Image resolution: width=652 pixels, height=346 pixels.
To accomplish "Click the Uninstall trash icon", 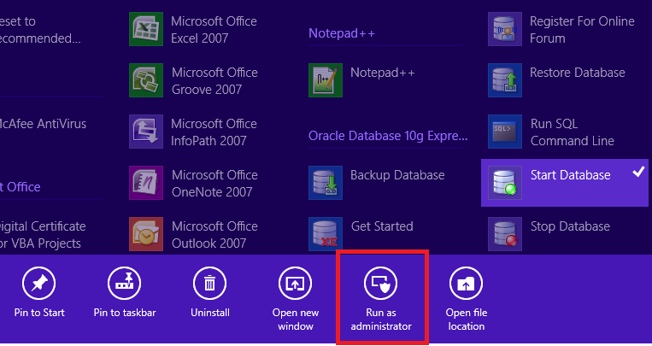I will point(210,283).
